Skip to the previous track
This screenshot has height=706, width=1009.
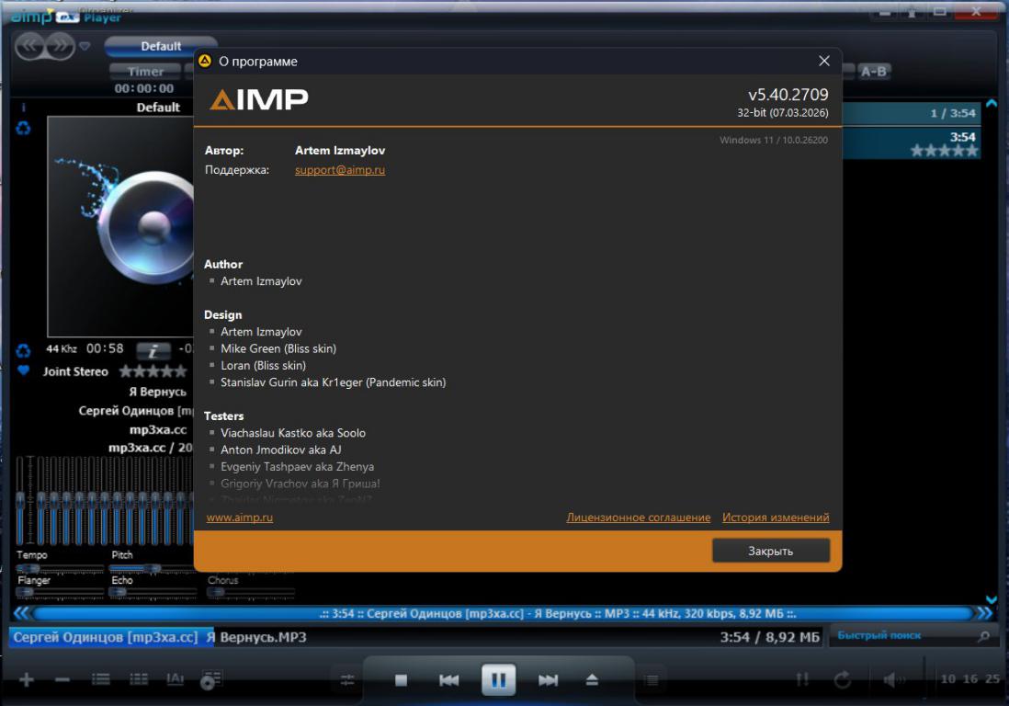(x=448, y=680)
